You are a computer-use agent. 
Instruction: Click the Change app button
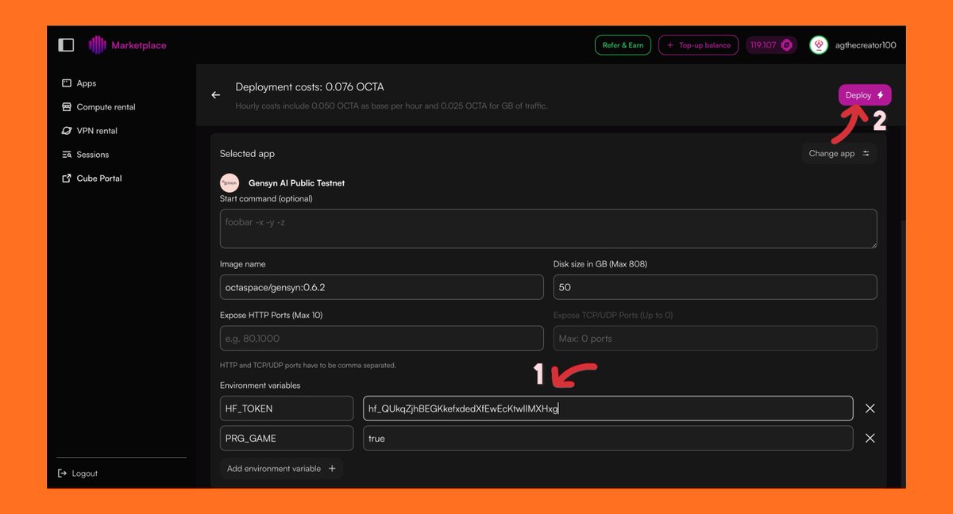point(839,153)
